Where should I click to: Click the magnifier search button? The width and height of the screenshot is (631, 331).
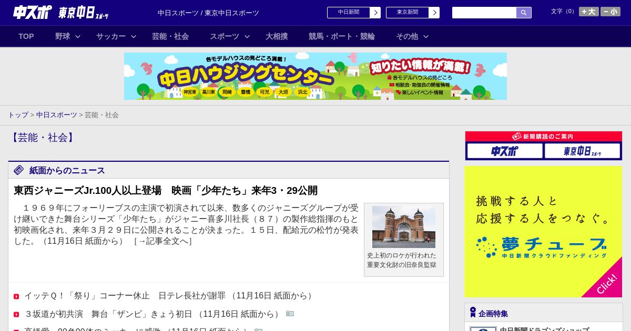[524, 13]
